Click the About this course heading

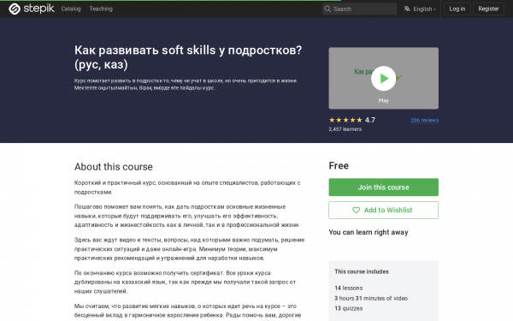click(x=114, y=167)
